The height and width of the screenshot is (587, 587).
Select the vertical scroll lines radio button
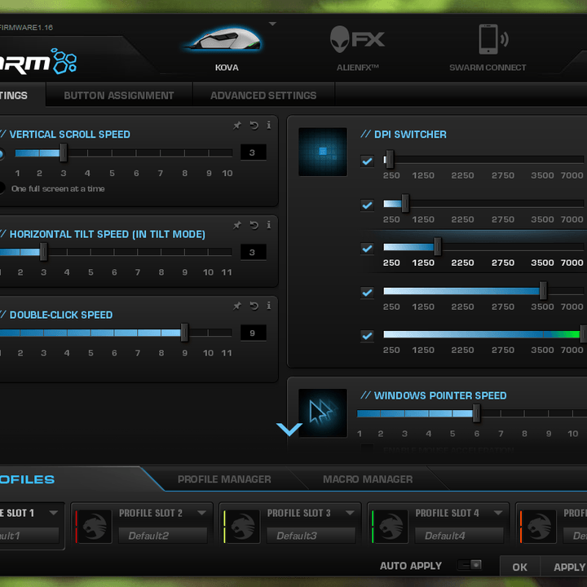1,154
